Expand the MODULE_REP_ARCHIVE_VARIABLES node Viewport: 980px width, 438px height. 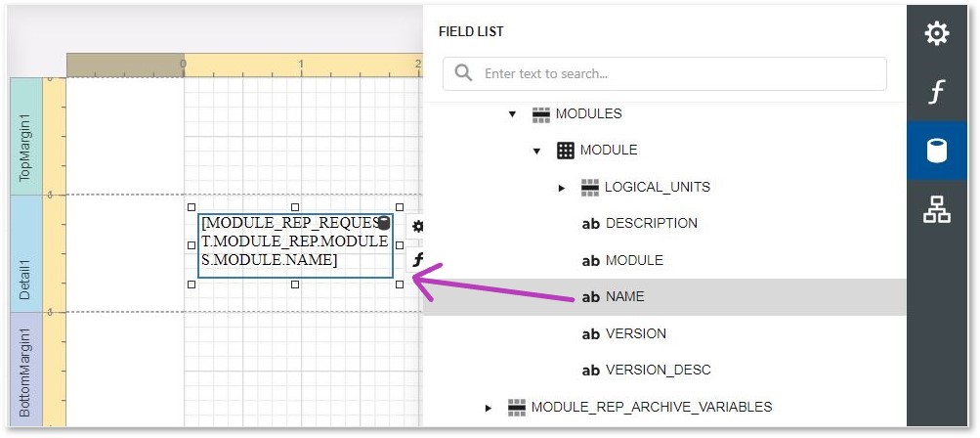coord(489,408)
